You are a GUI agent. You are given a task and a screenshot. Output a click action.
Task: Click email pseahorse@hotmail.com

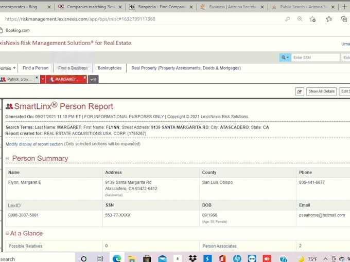point(322,215)
